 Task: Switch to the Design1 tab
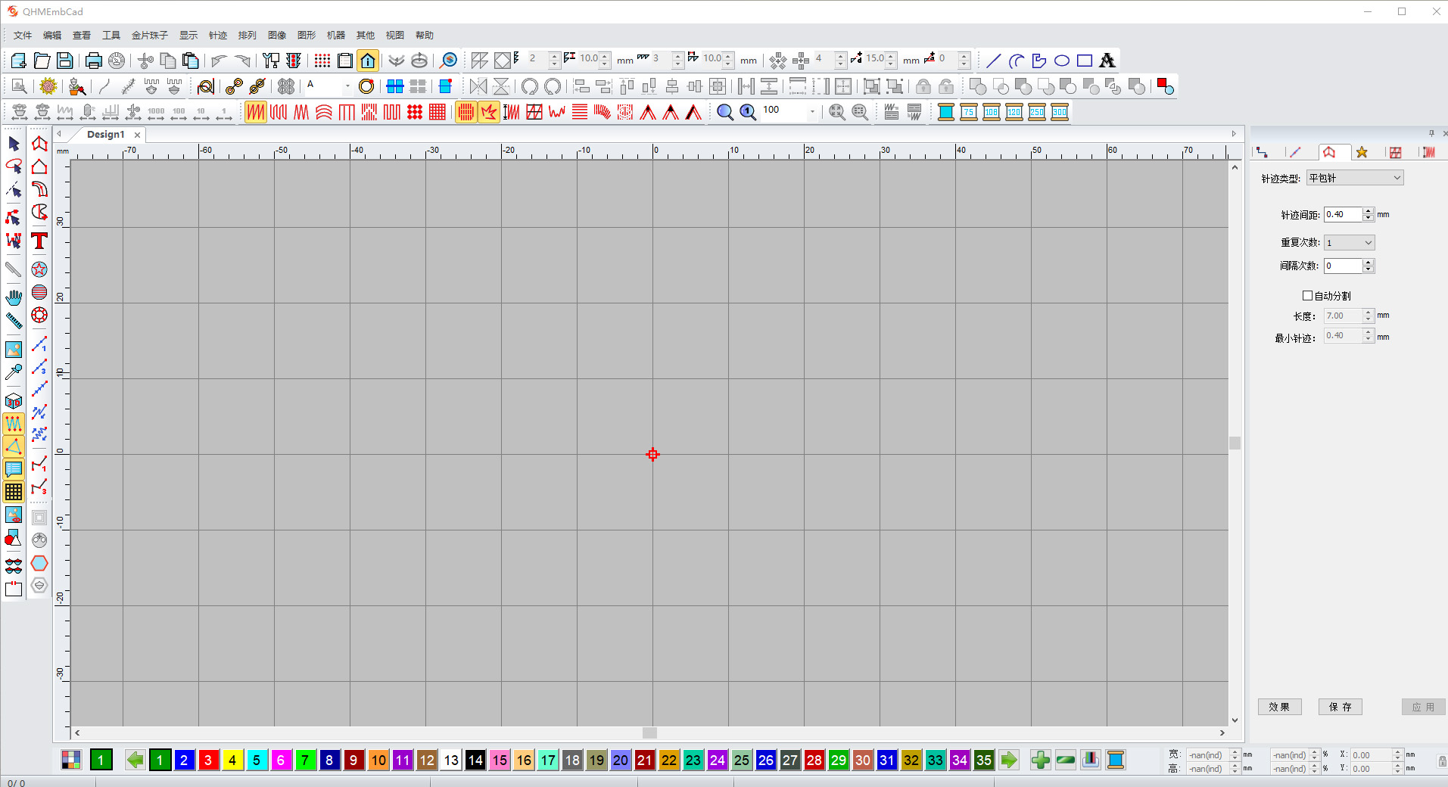click(105, 135)
